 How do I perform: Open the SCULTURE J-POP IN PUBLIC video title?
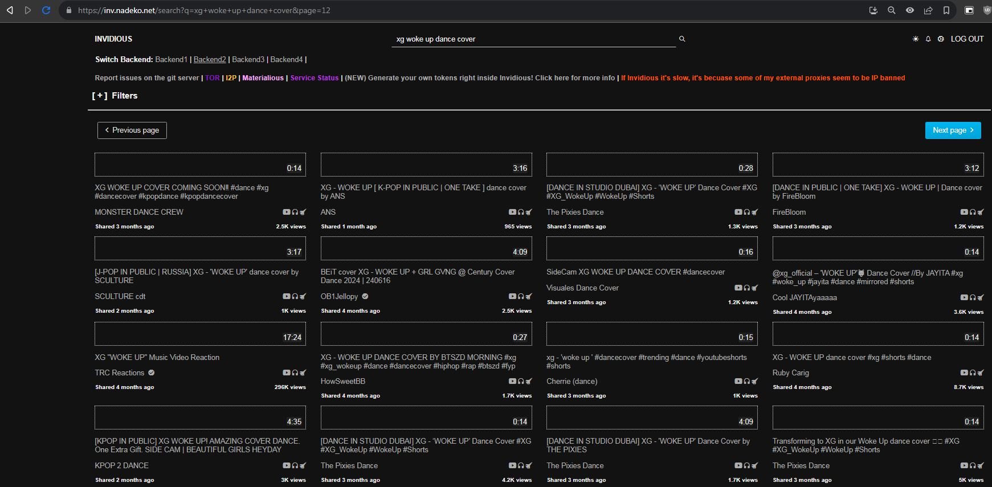(x=197, y=276)
